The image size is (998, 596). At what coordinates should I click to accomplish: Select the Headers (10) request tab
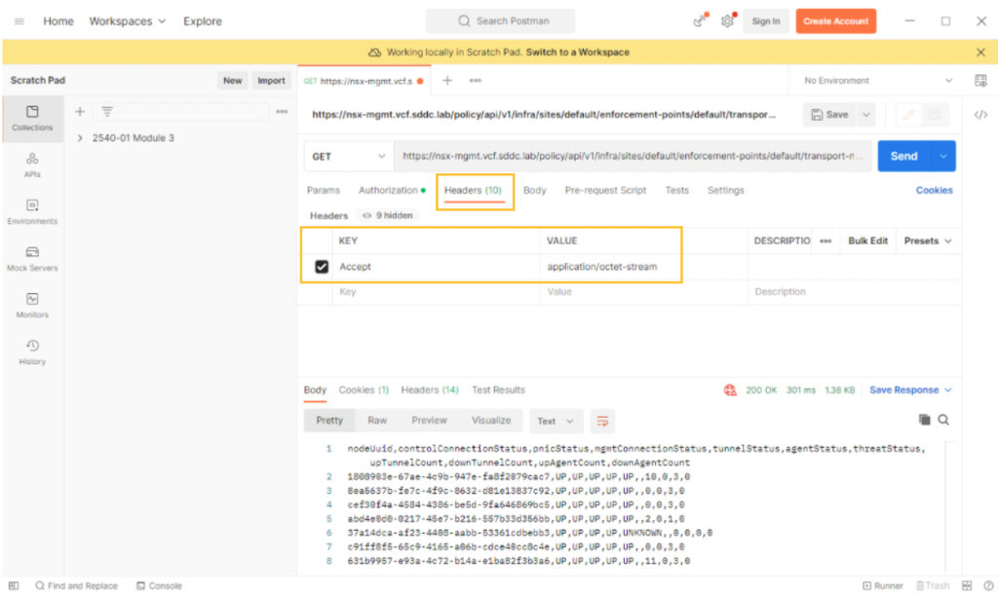pyautogui.click(x=474, y=190)
